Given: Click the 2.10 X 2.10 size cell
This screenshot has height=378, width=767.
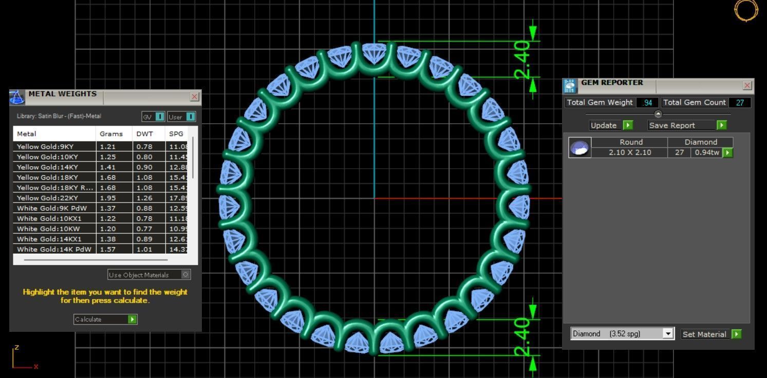Looking at the screenshot, I should [630, 153].
